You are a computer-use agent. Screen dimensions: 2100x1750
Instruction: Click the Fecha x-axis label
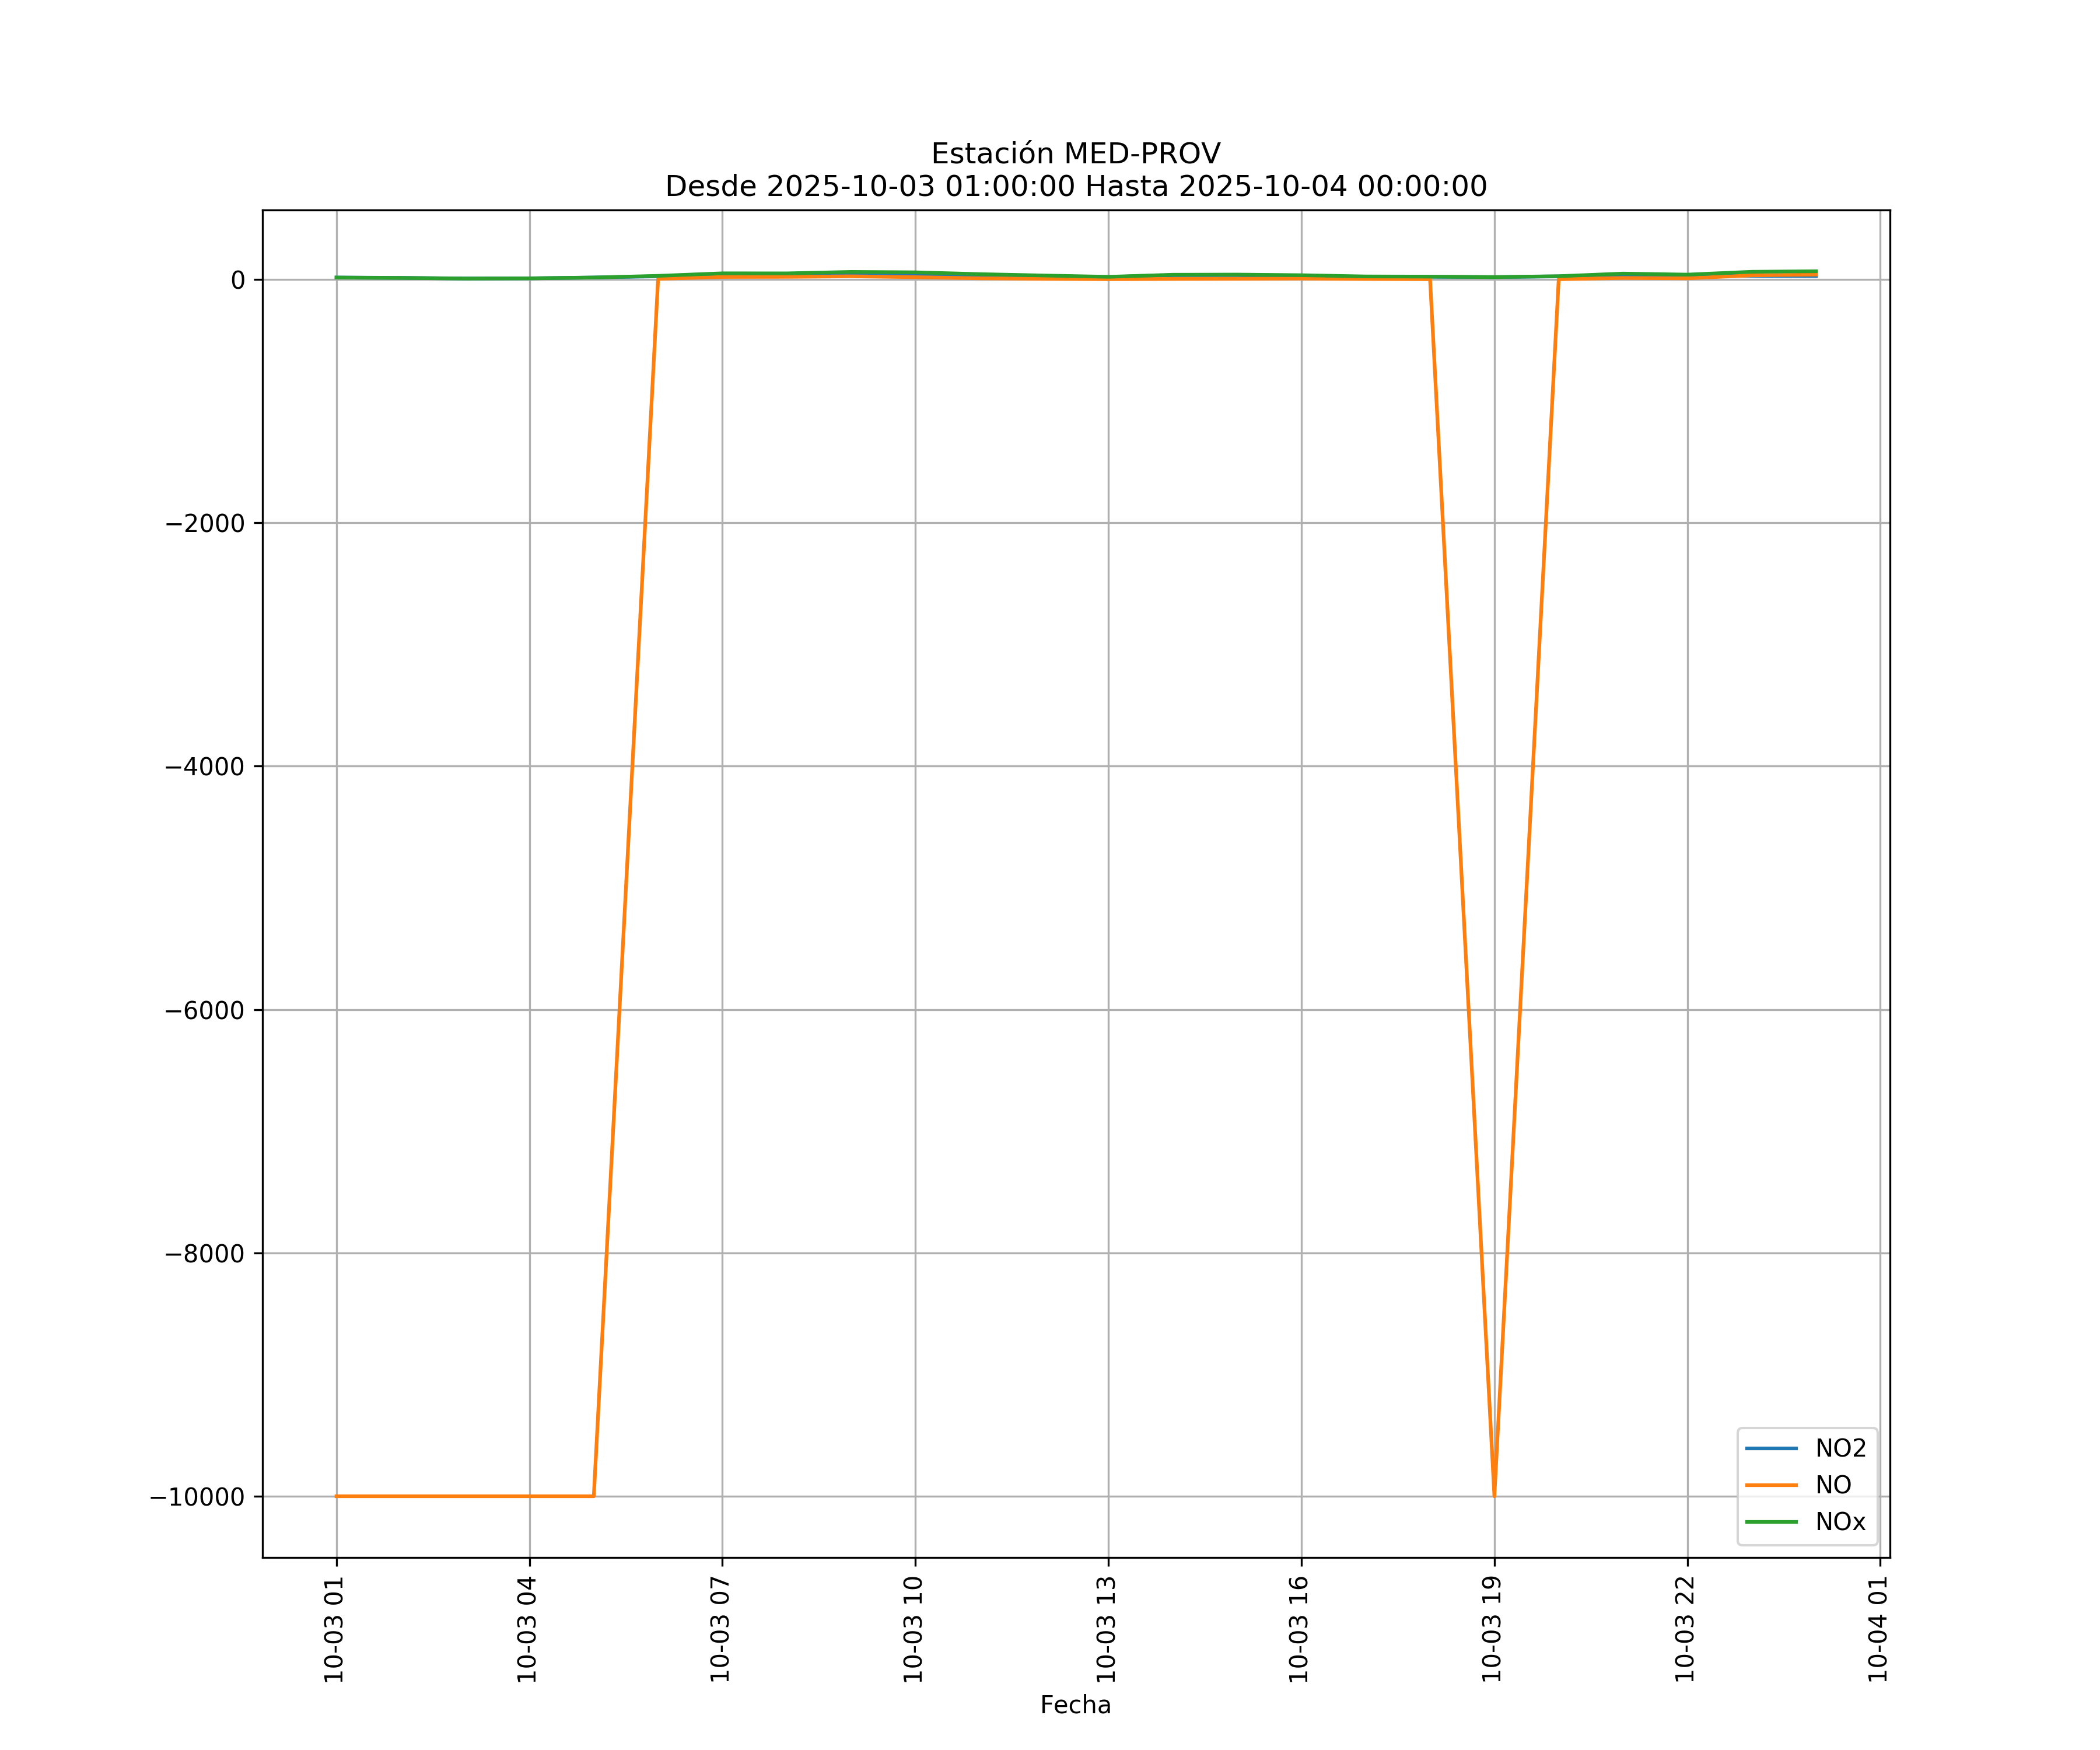pyautogui.click(x=1075, y=1705)
